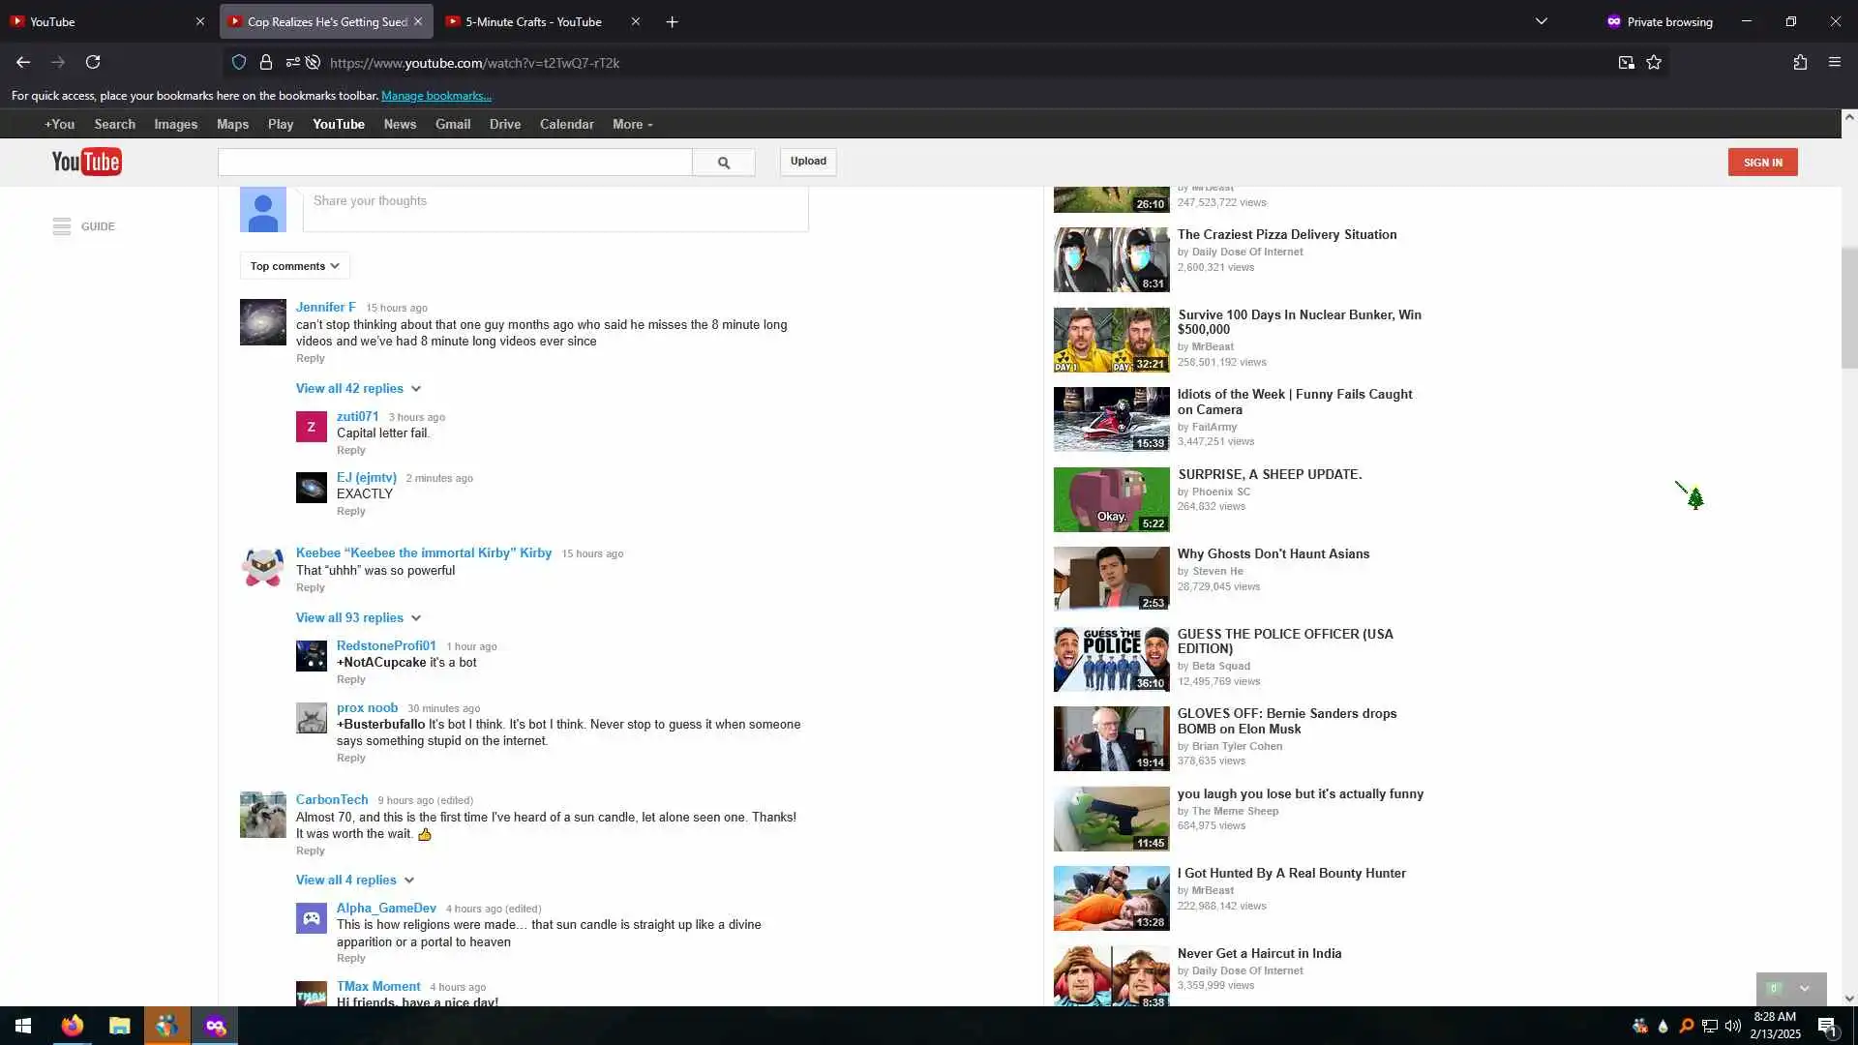
Task: Open the Why Ghosts Don't Haunt Asians thumbnail
Action: [x=1111, y=579]
